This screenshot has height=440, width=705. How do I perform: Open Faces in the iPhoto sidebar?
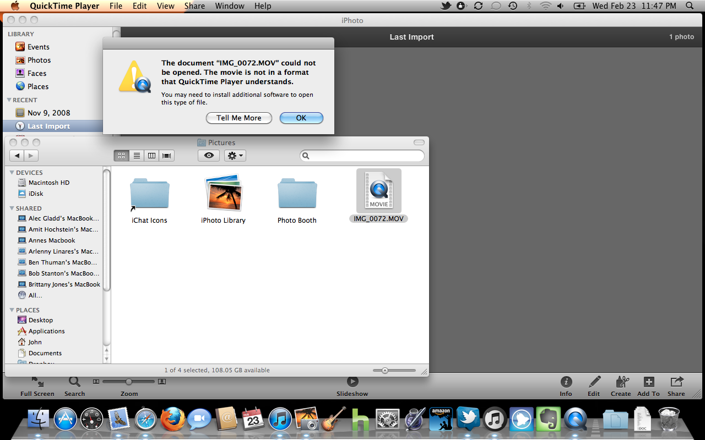(31, 73)
